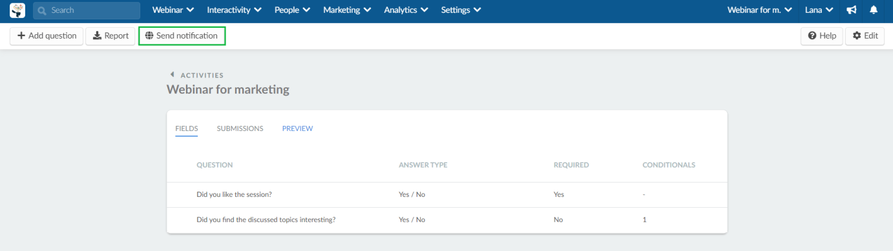
Task: Open the Lana user dropdown
Action: 819,10
